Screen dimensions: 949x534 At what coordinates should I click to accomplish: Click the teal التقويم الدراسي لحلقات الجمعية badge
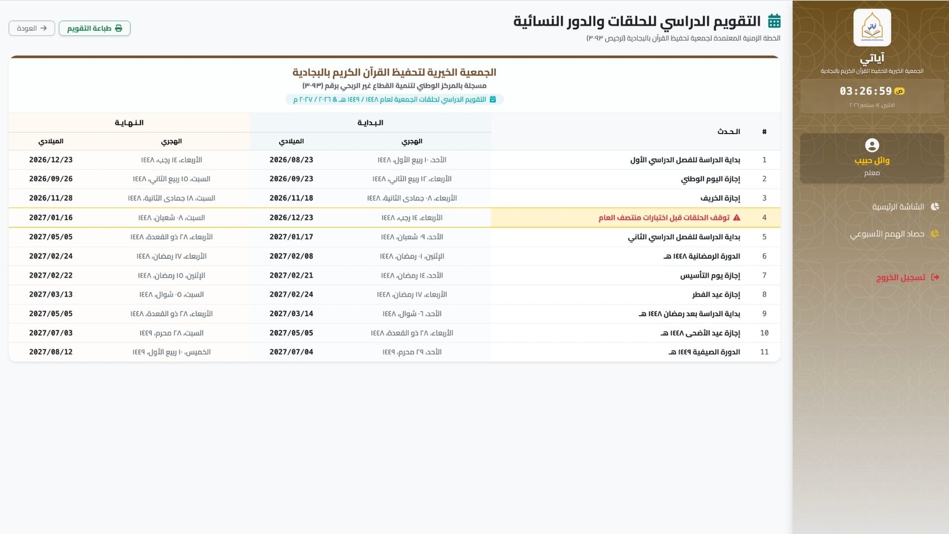click(394, 100)
